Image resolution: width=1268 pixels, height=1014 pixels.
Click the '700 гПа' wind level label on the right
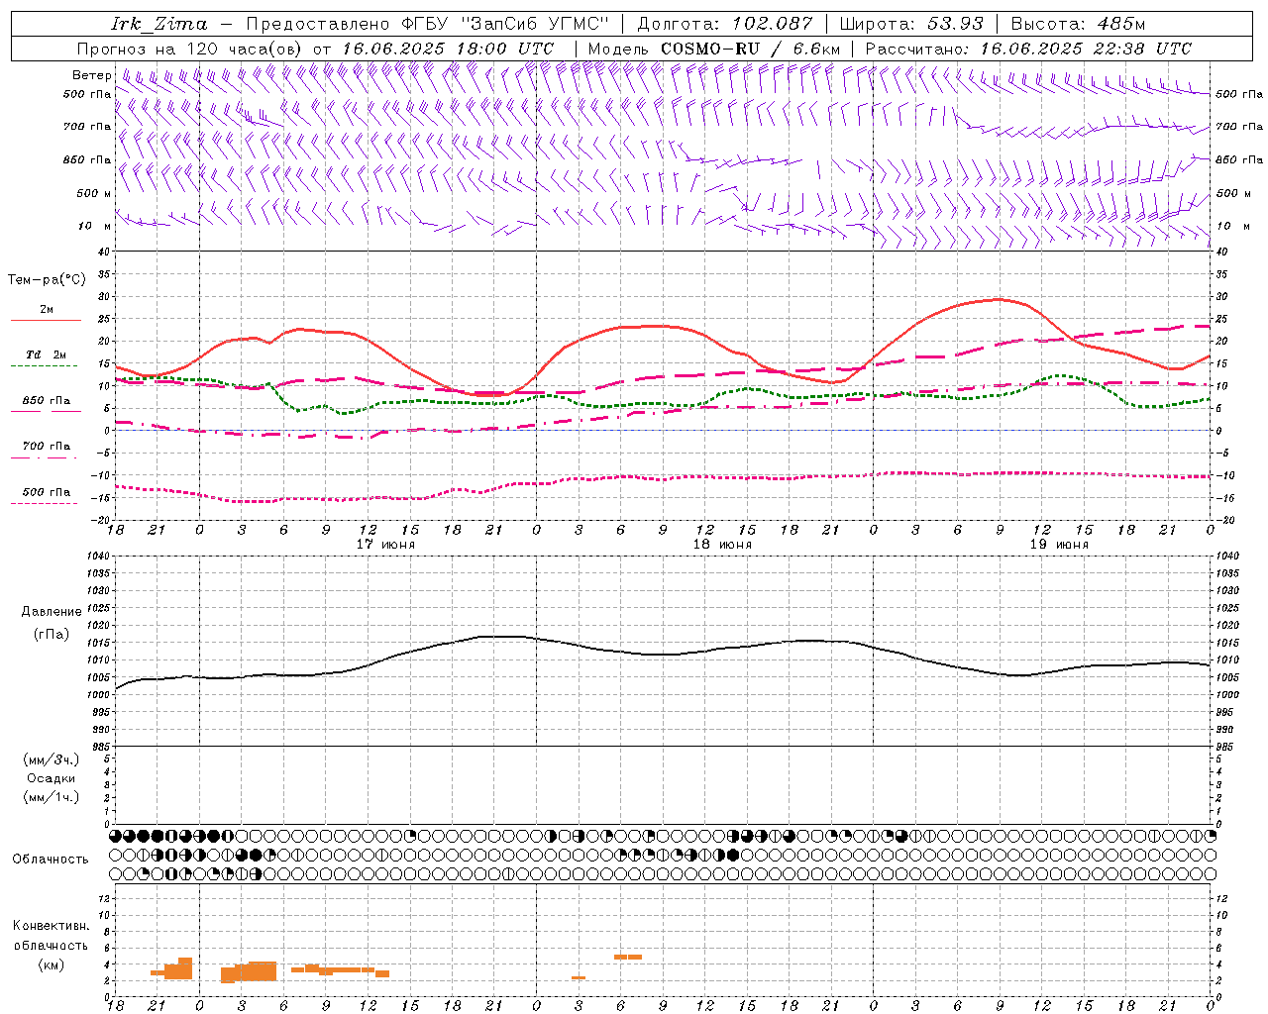1238,127
